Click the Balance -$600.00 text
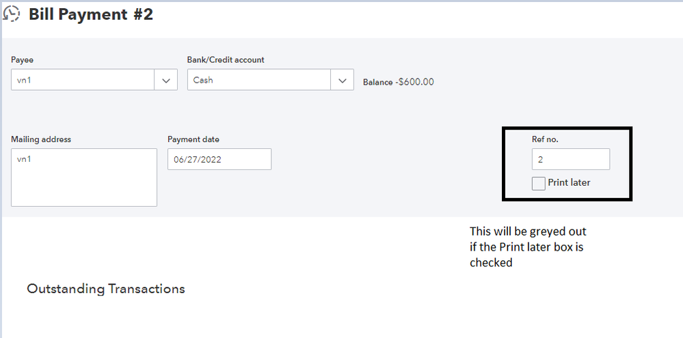 tap(398, 82)
